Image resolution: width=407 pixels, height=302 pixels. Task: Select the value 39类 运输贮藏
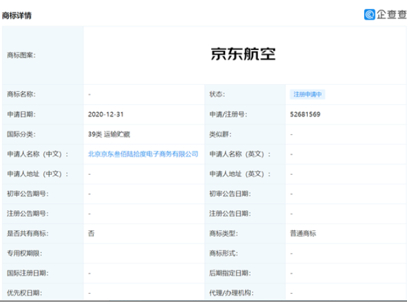(109, 134)
